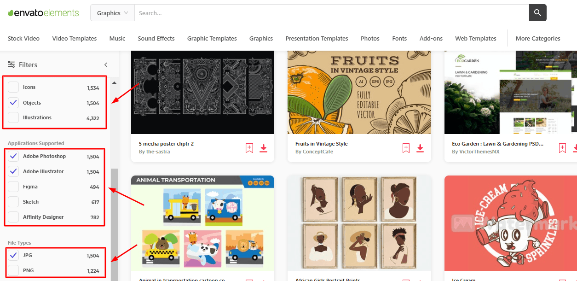Expand More Categories menu
Image resolution: width=577 pixels, height=281 pixels.
pos(538,38)
